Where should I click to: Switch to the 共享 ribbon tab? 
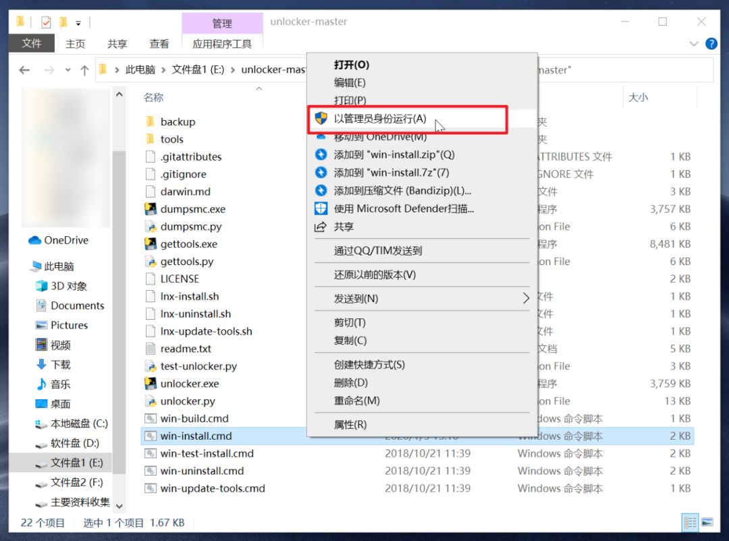click(117, 44)
